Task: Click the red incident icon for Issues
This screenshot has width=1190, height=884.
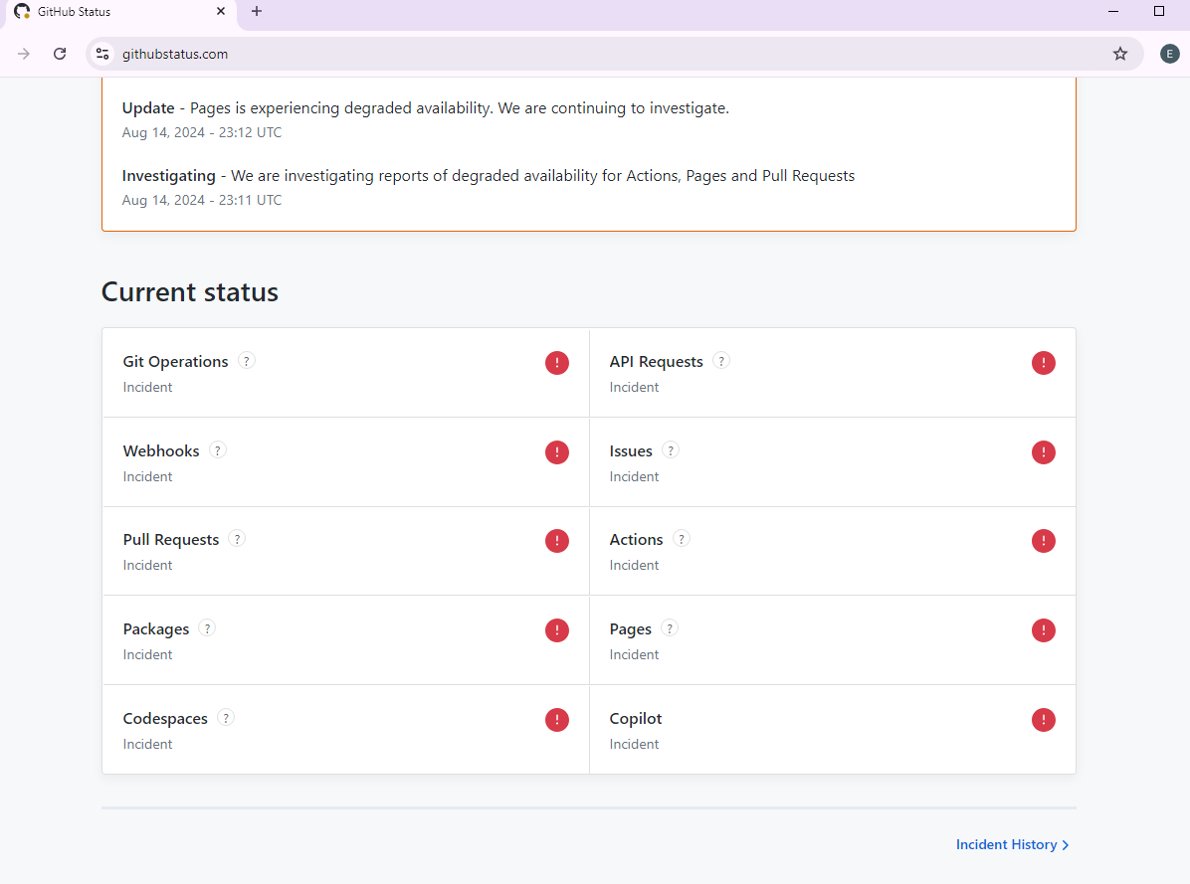Action: (x=1044, y=452)
